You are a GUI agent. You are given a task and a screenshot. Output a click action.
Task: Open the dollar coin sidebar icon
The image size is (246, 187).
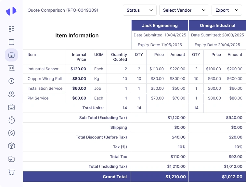tap(11, 133)
